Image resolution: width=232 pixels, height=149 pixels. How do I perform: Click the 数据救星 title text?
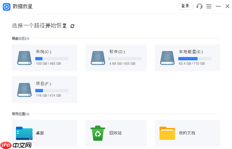click(22, 6)
